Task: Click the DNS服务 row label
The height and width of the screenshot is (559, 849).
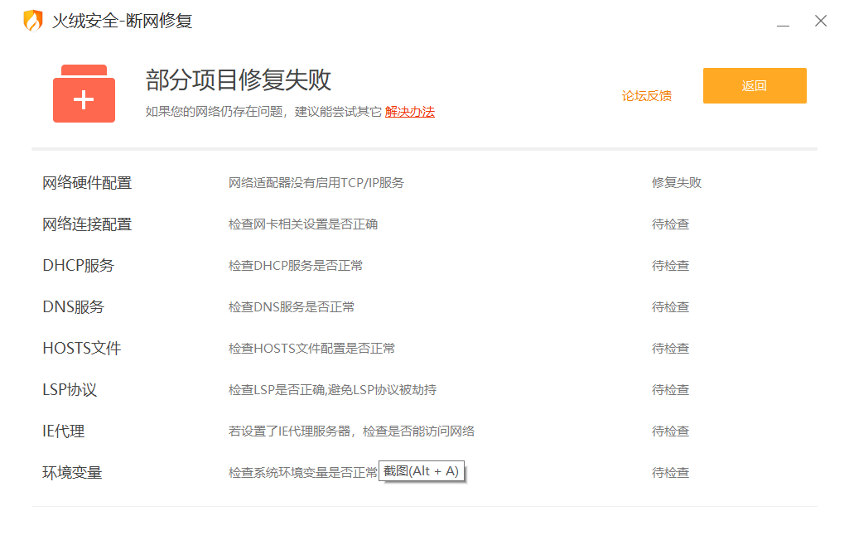Action: tap(73, 307)
